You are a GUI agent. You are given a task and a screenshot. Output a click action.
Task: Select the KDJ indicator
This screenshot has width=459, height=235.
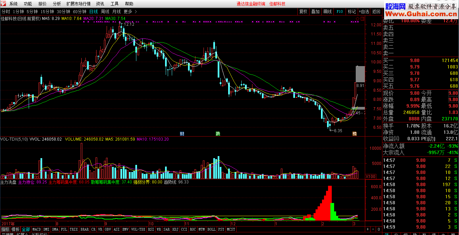[175, 229]
